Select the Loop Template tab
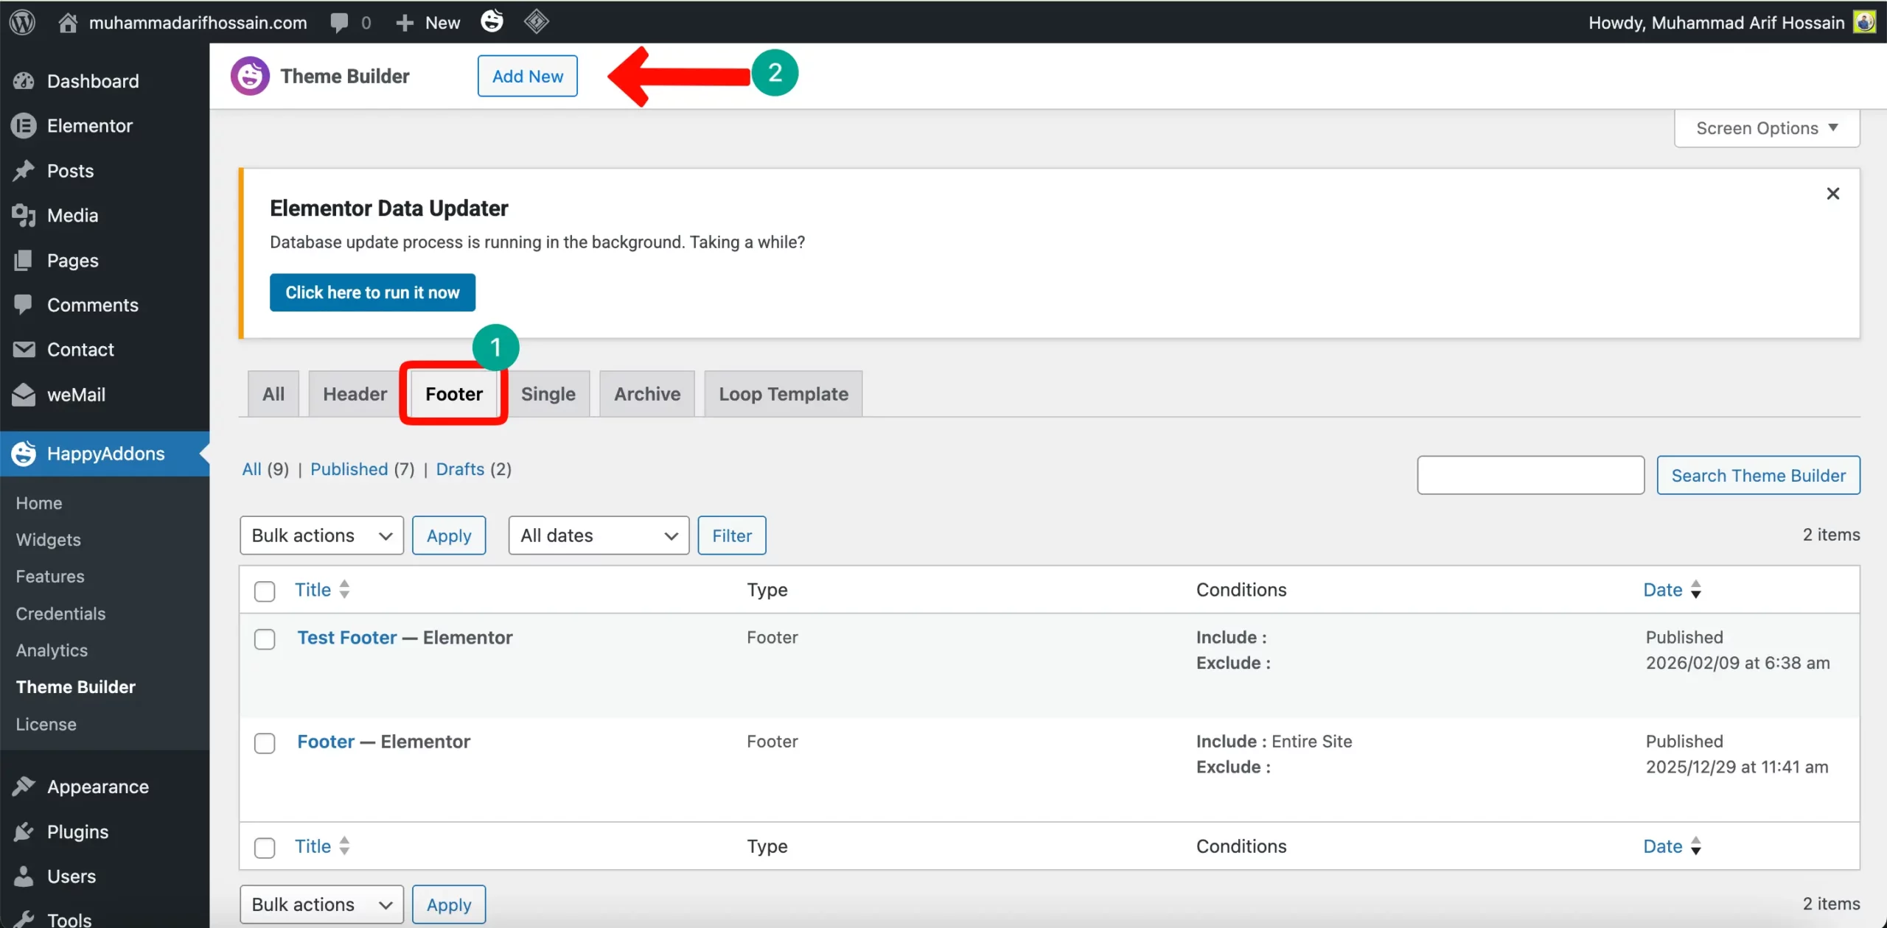The width and height of the screenshot is (1887, 928). click(x=783, y=394)
